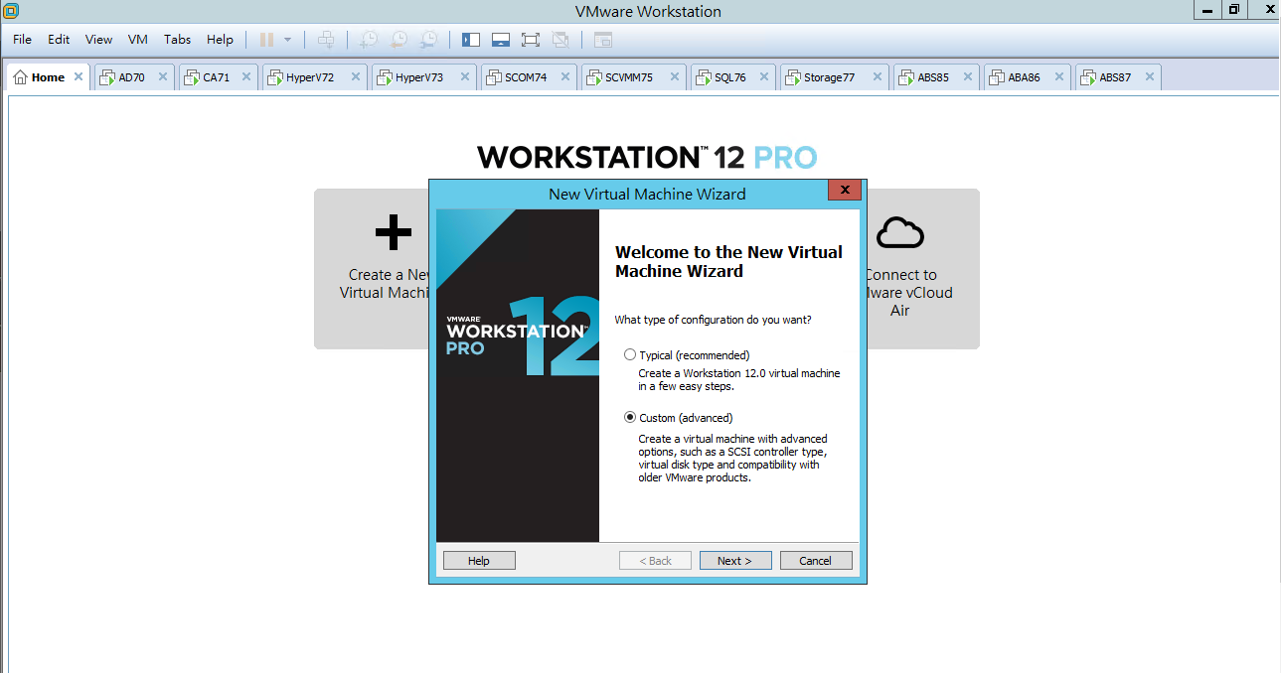Close the ABS87 tab

[1150, 76]
